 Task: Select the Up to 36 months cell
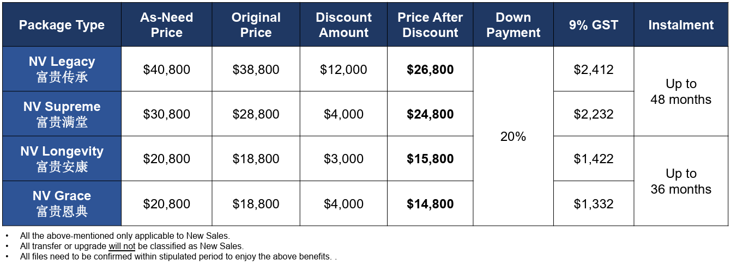click(x=681, y=181)
